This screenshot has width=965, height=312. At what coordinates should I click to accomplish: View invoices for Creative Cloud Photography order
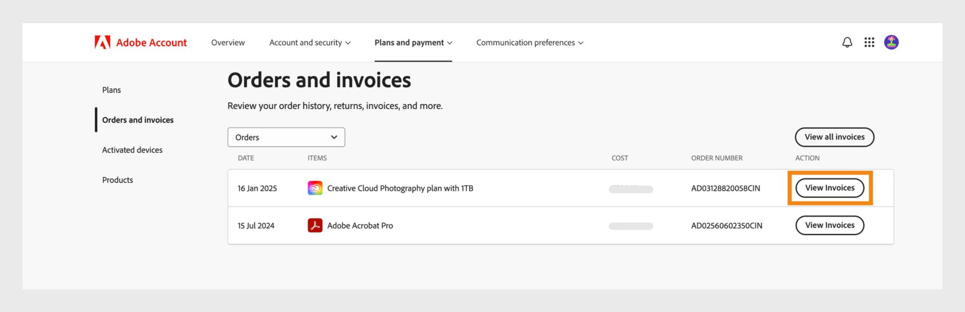click(x=830, y=188)
